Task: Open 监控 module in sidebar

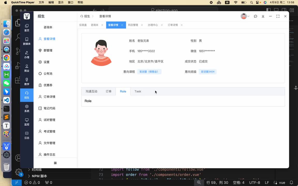Action: tap(27, 122)
